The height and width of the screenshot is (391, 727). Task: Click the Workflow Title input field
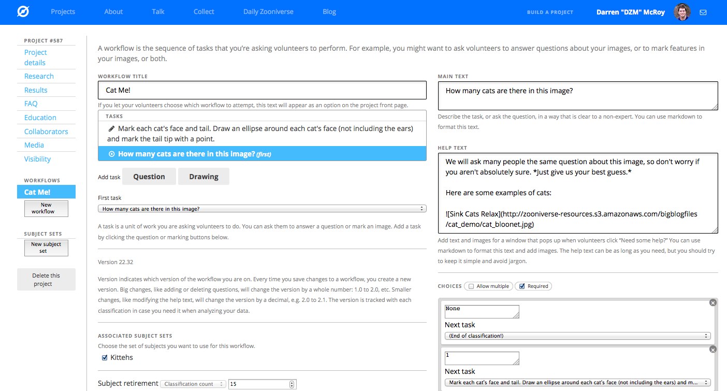pyautogui.click(x=262, y=90)
